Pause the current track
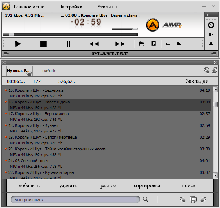This screenshot has width=220, height=208. (69, 44)
